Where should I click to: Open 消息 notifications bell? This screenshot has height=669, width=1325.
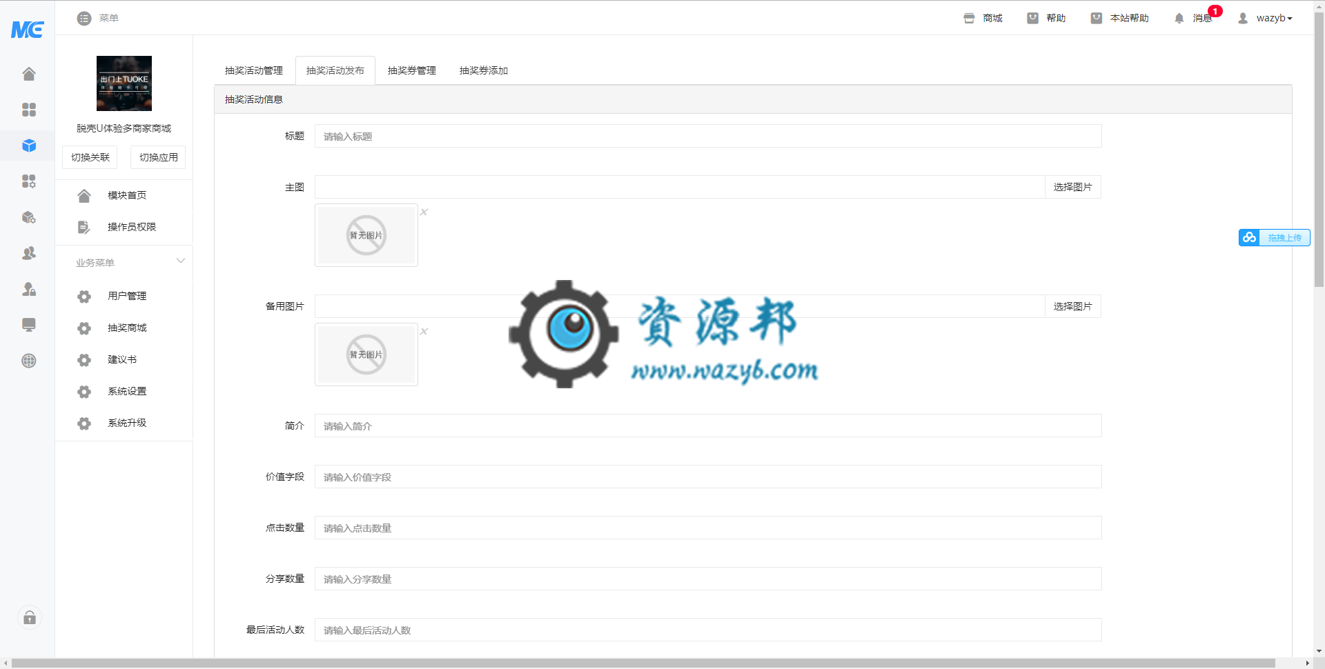point(1194,18)
